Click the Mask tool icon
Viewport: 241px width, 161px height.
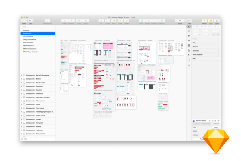pyautogui.click(x=114, y=21)
